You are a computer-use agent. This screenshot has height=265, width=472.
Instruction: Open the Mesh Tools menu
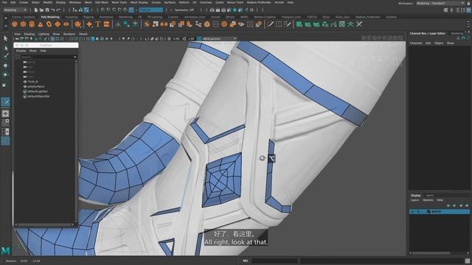(x=119, y=2)
